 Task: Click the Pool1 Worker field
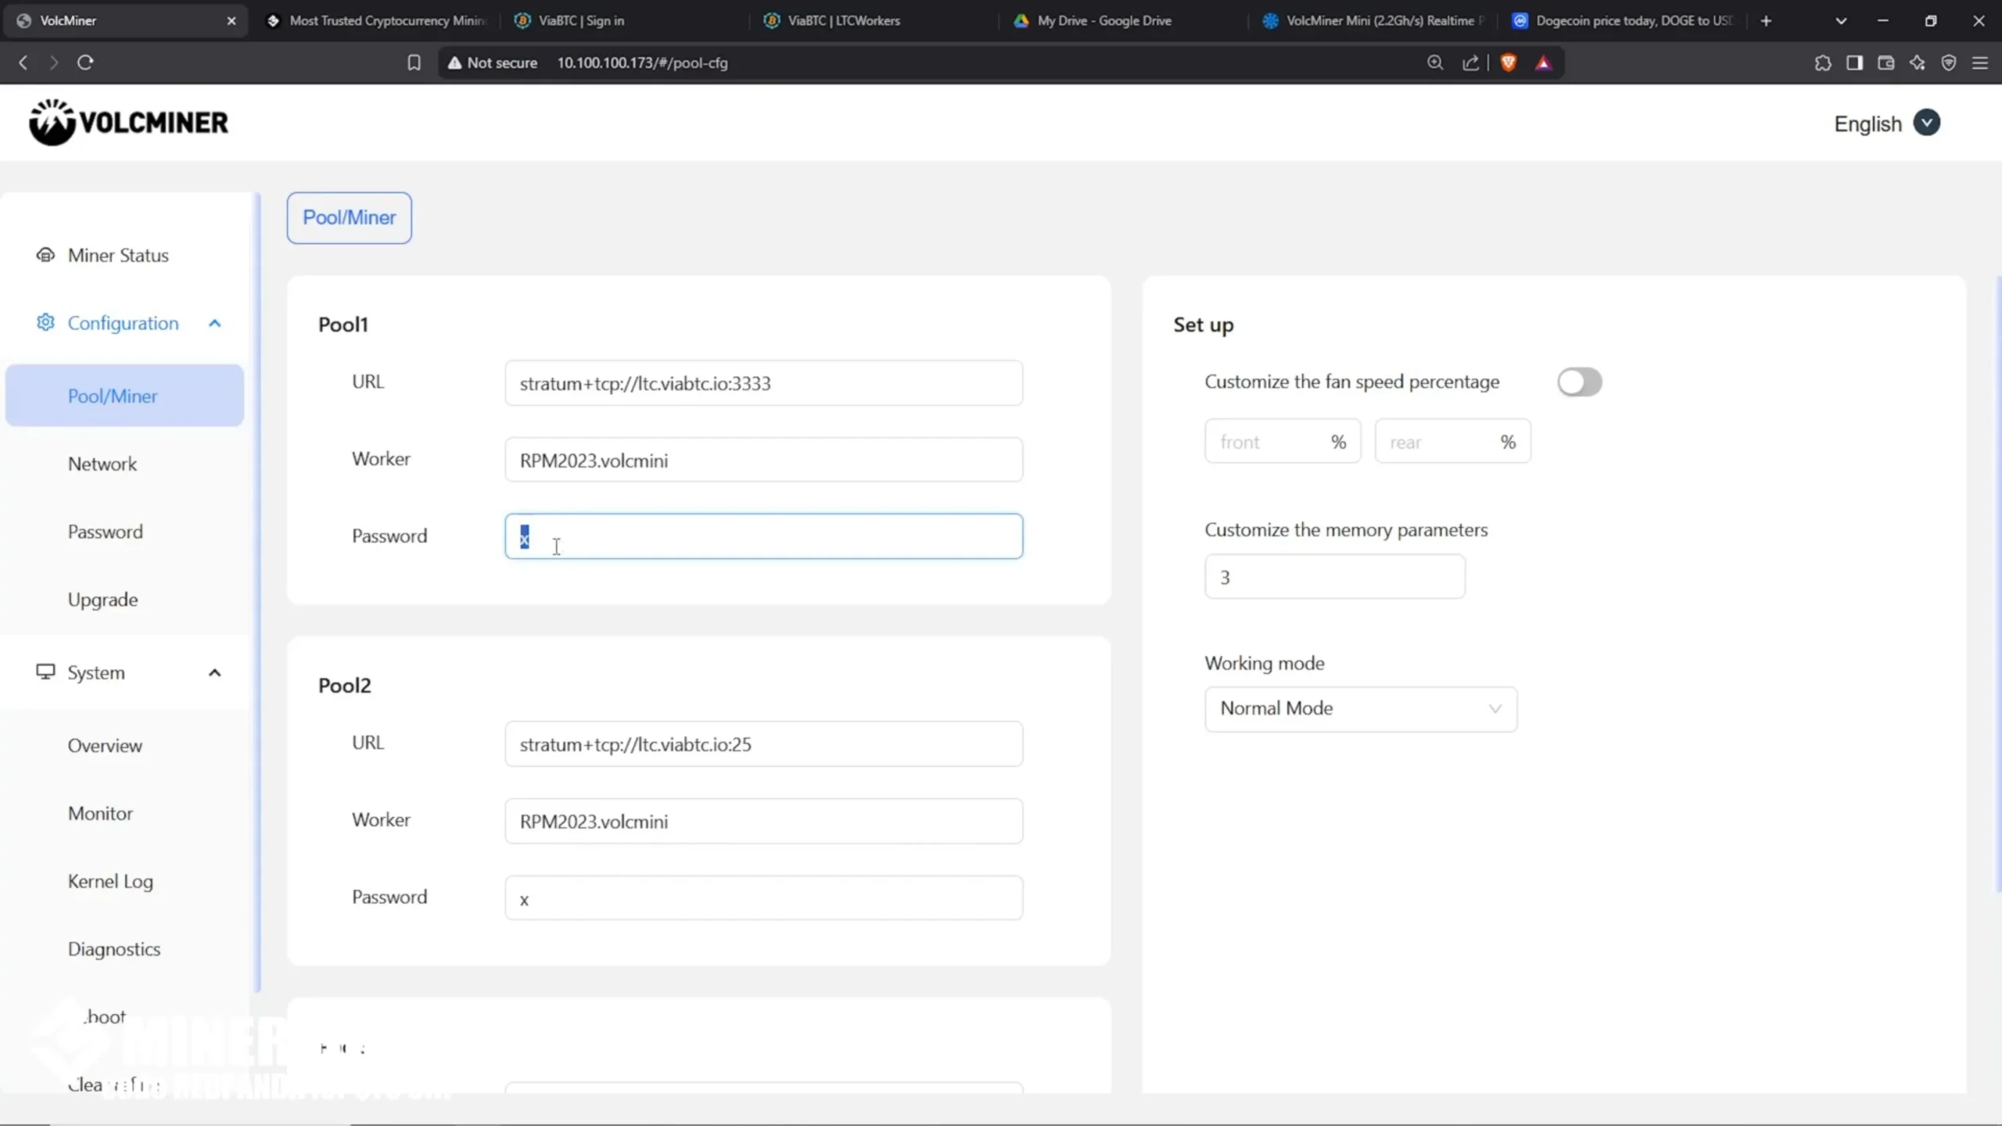pos(763,460)
